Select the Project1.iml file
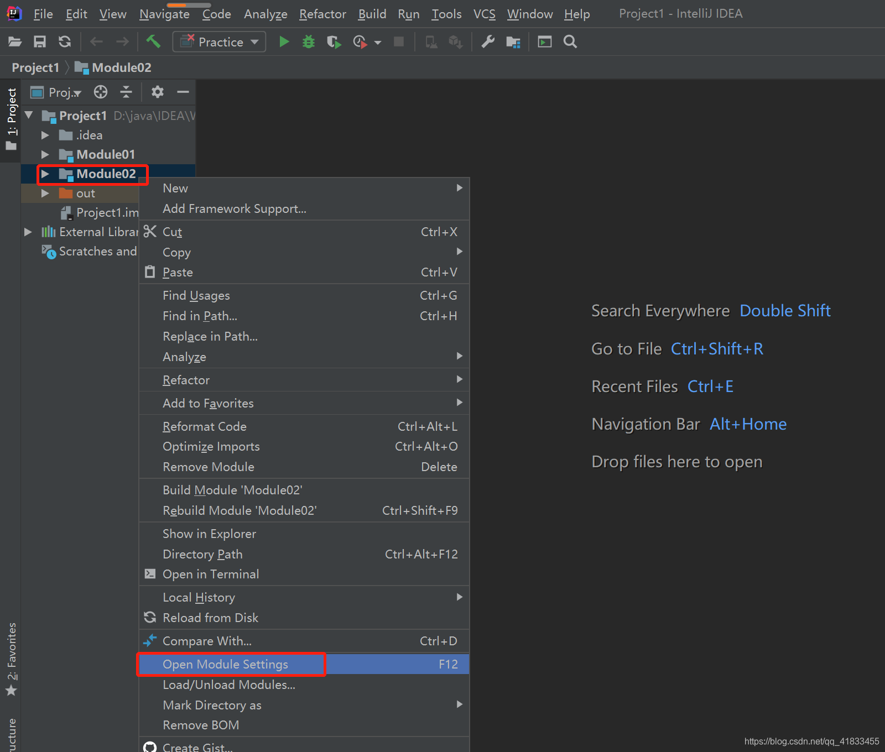885x752 pixels. tap(100, 212)
